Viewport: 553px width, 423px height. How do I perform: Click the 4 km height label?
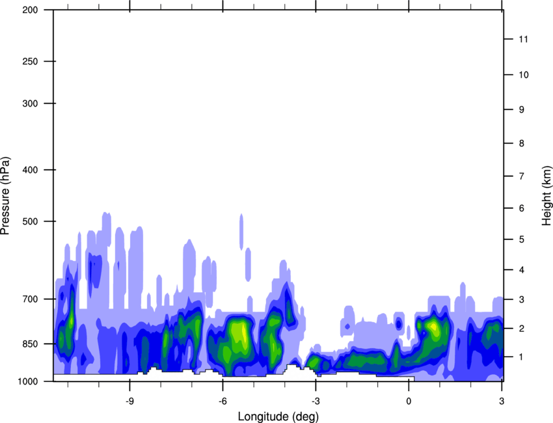click(522, 270)
